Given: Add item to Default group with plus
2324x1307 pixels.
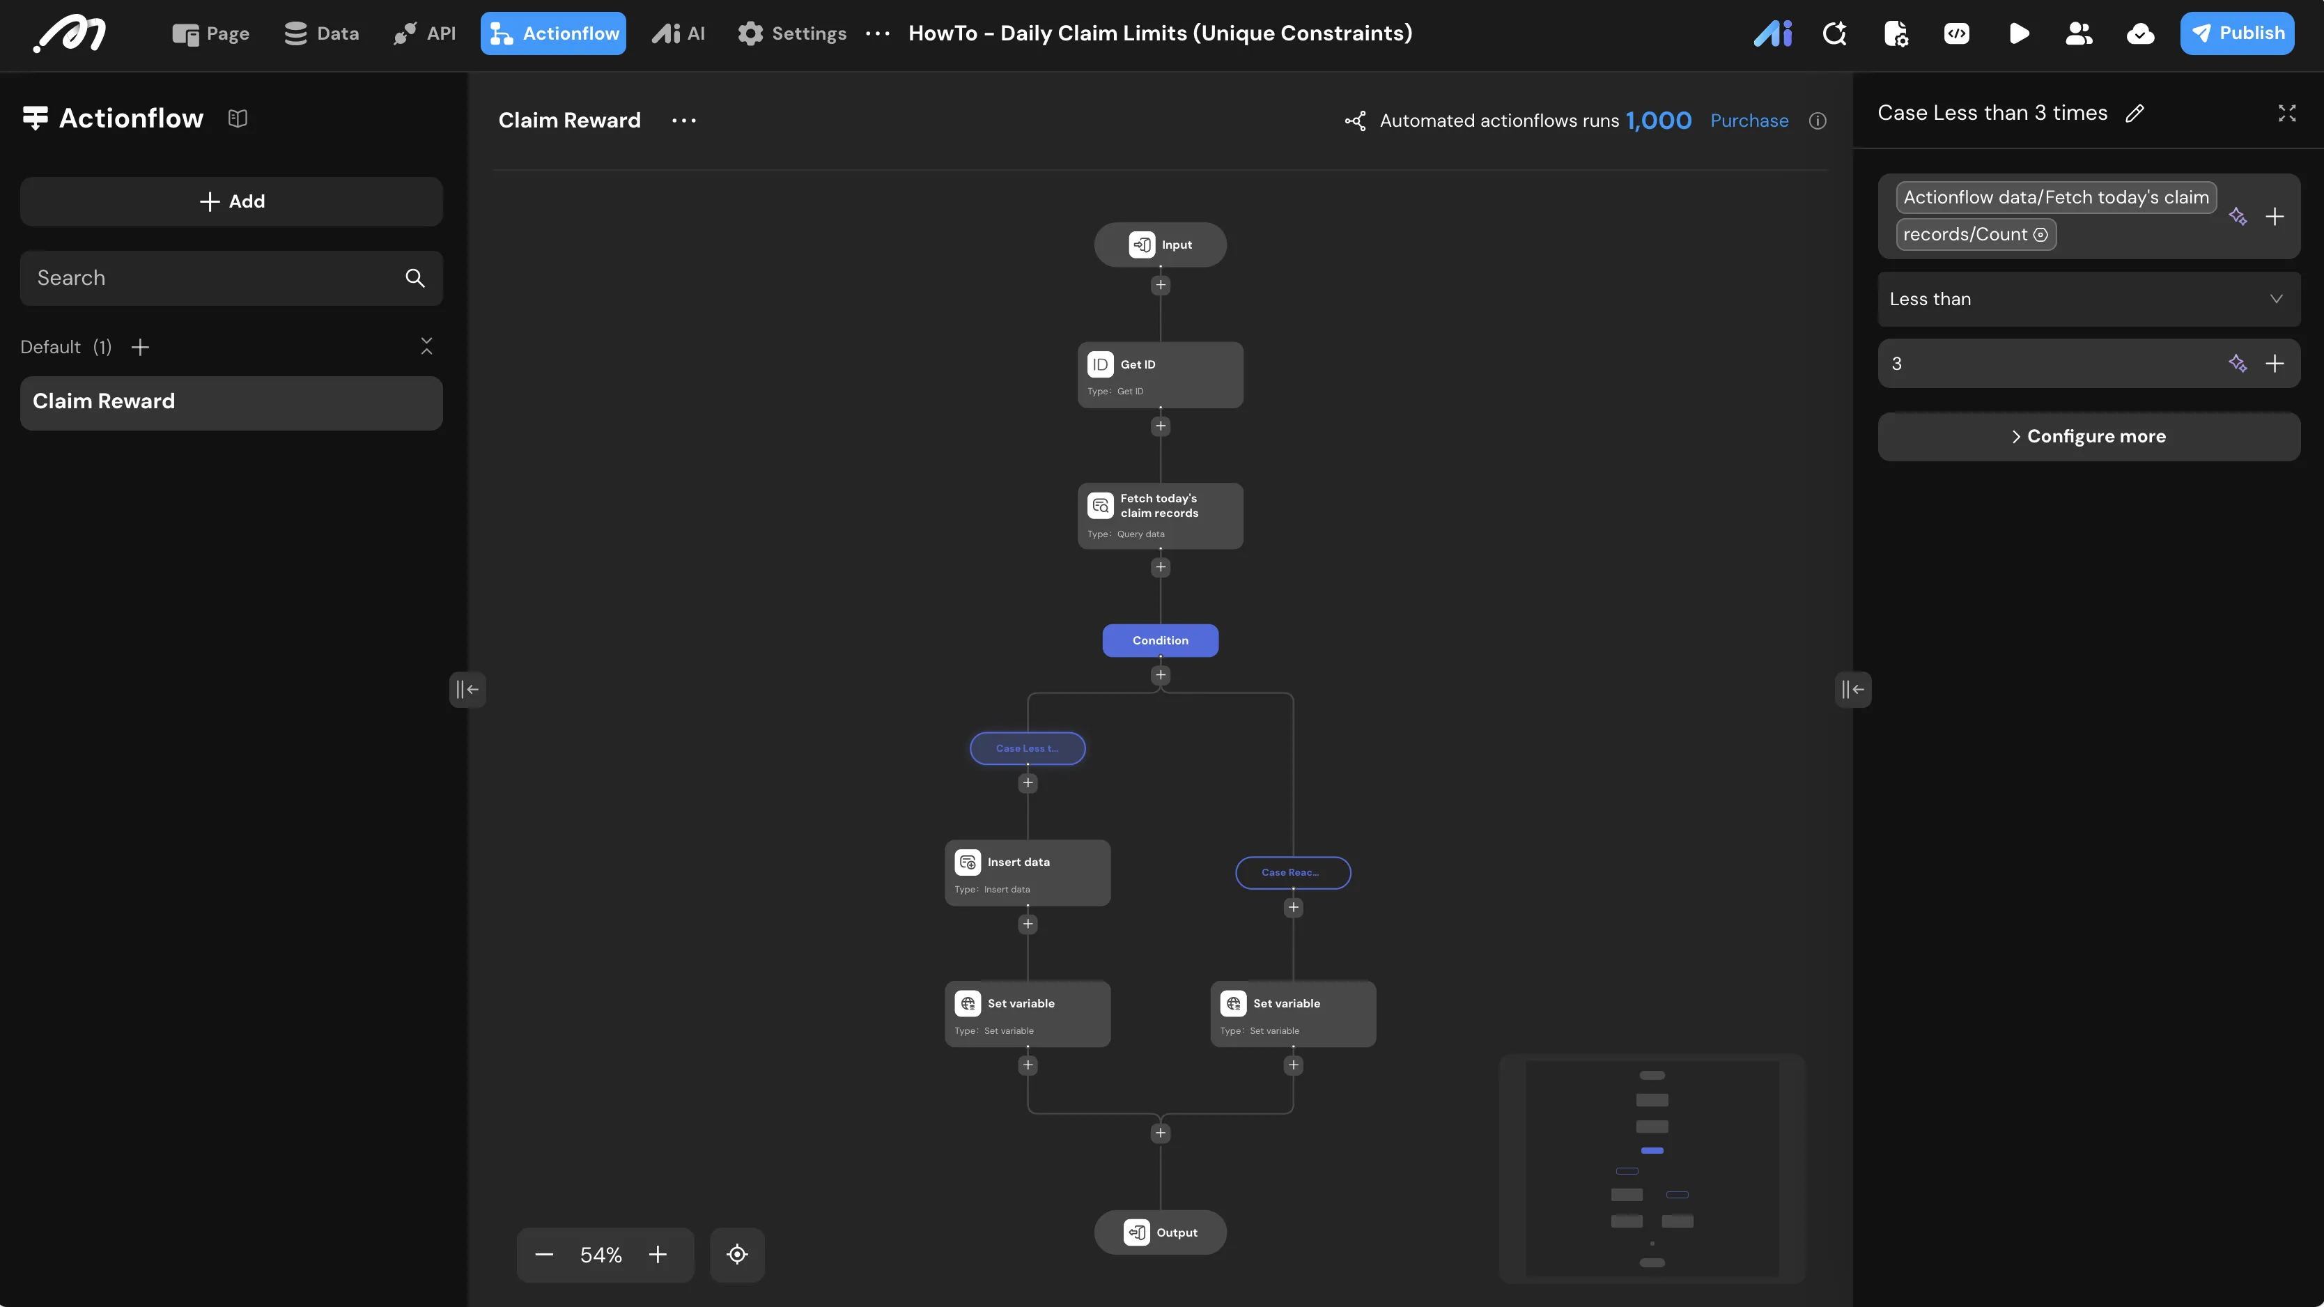Looking at the screenshot, I should 140,347.
